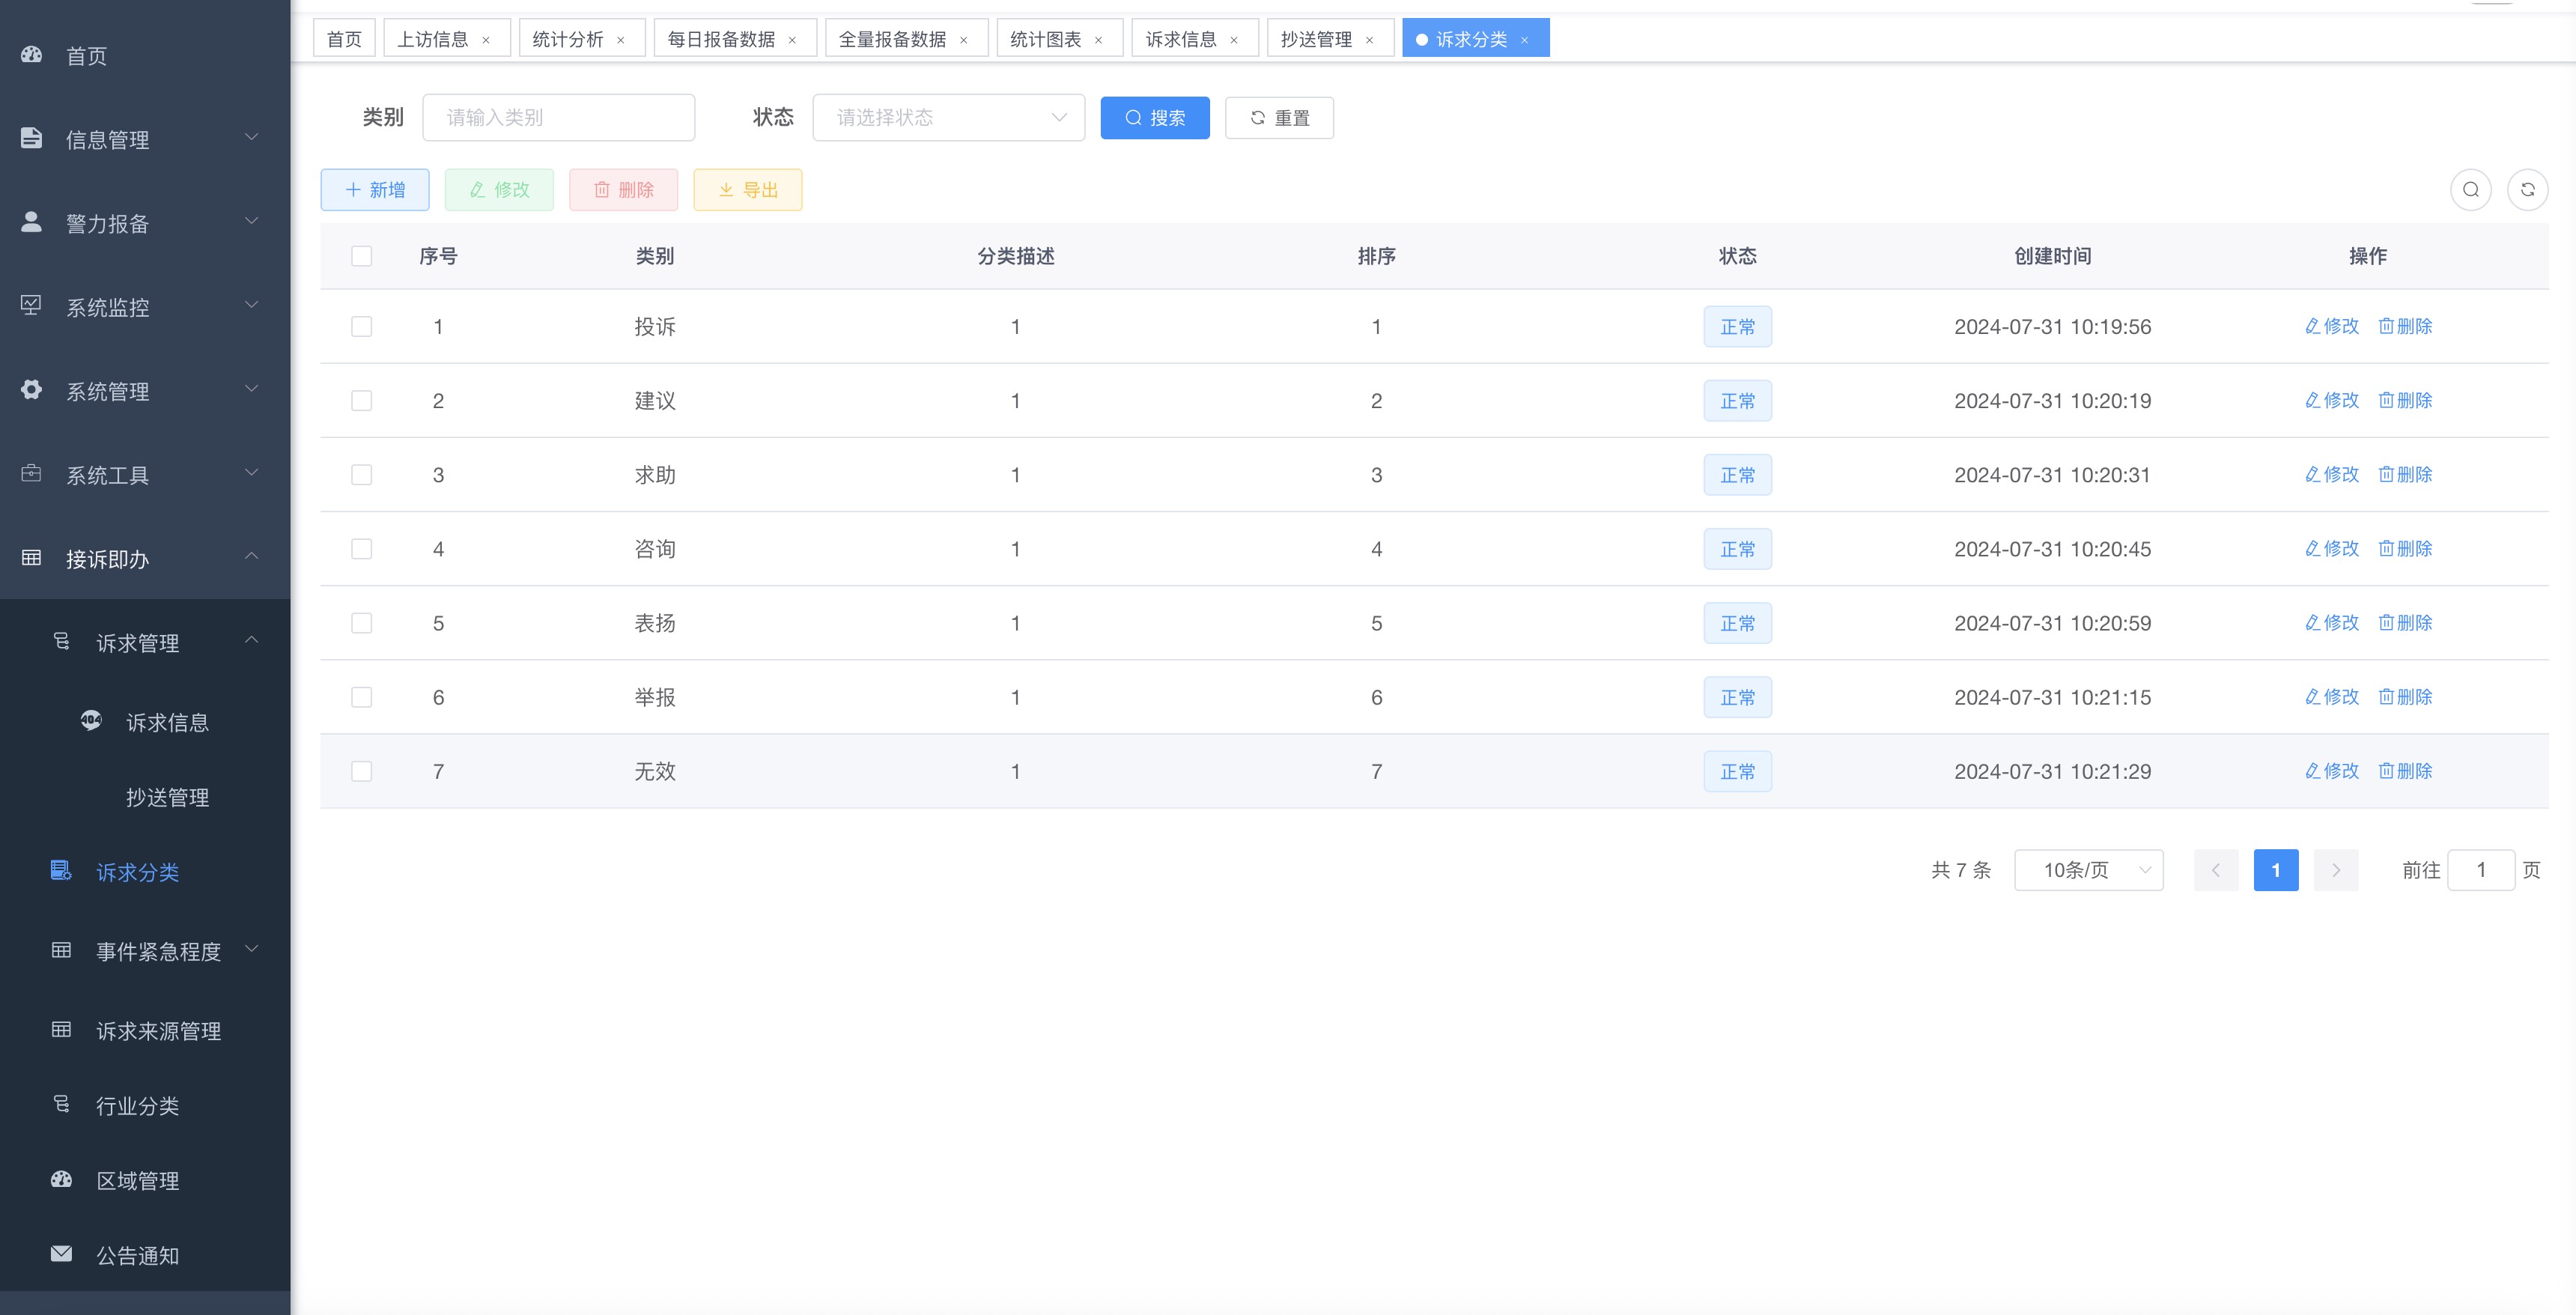
Task: Click the 系统监控 monitor icon
Action: pyautogui.click(x=32, y=306)
